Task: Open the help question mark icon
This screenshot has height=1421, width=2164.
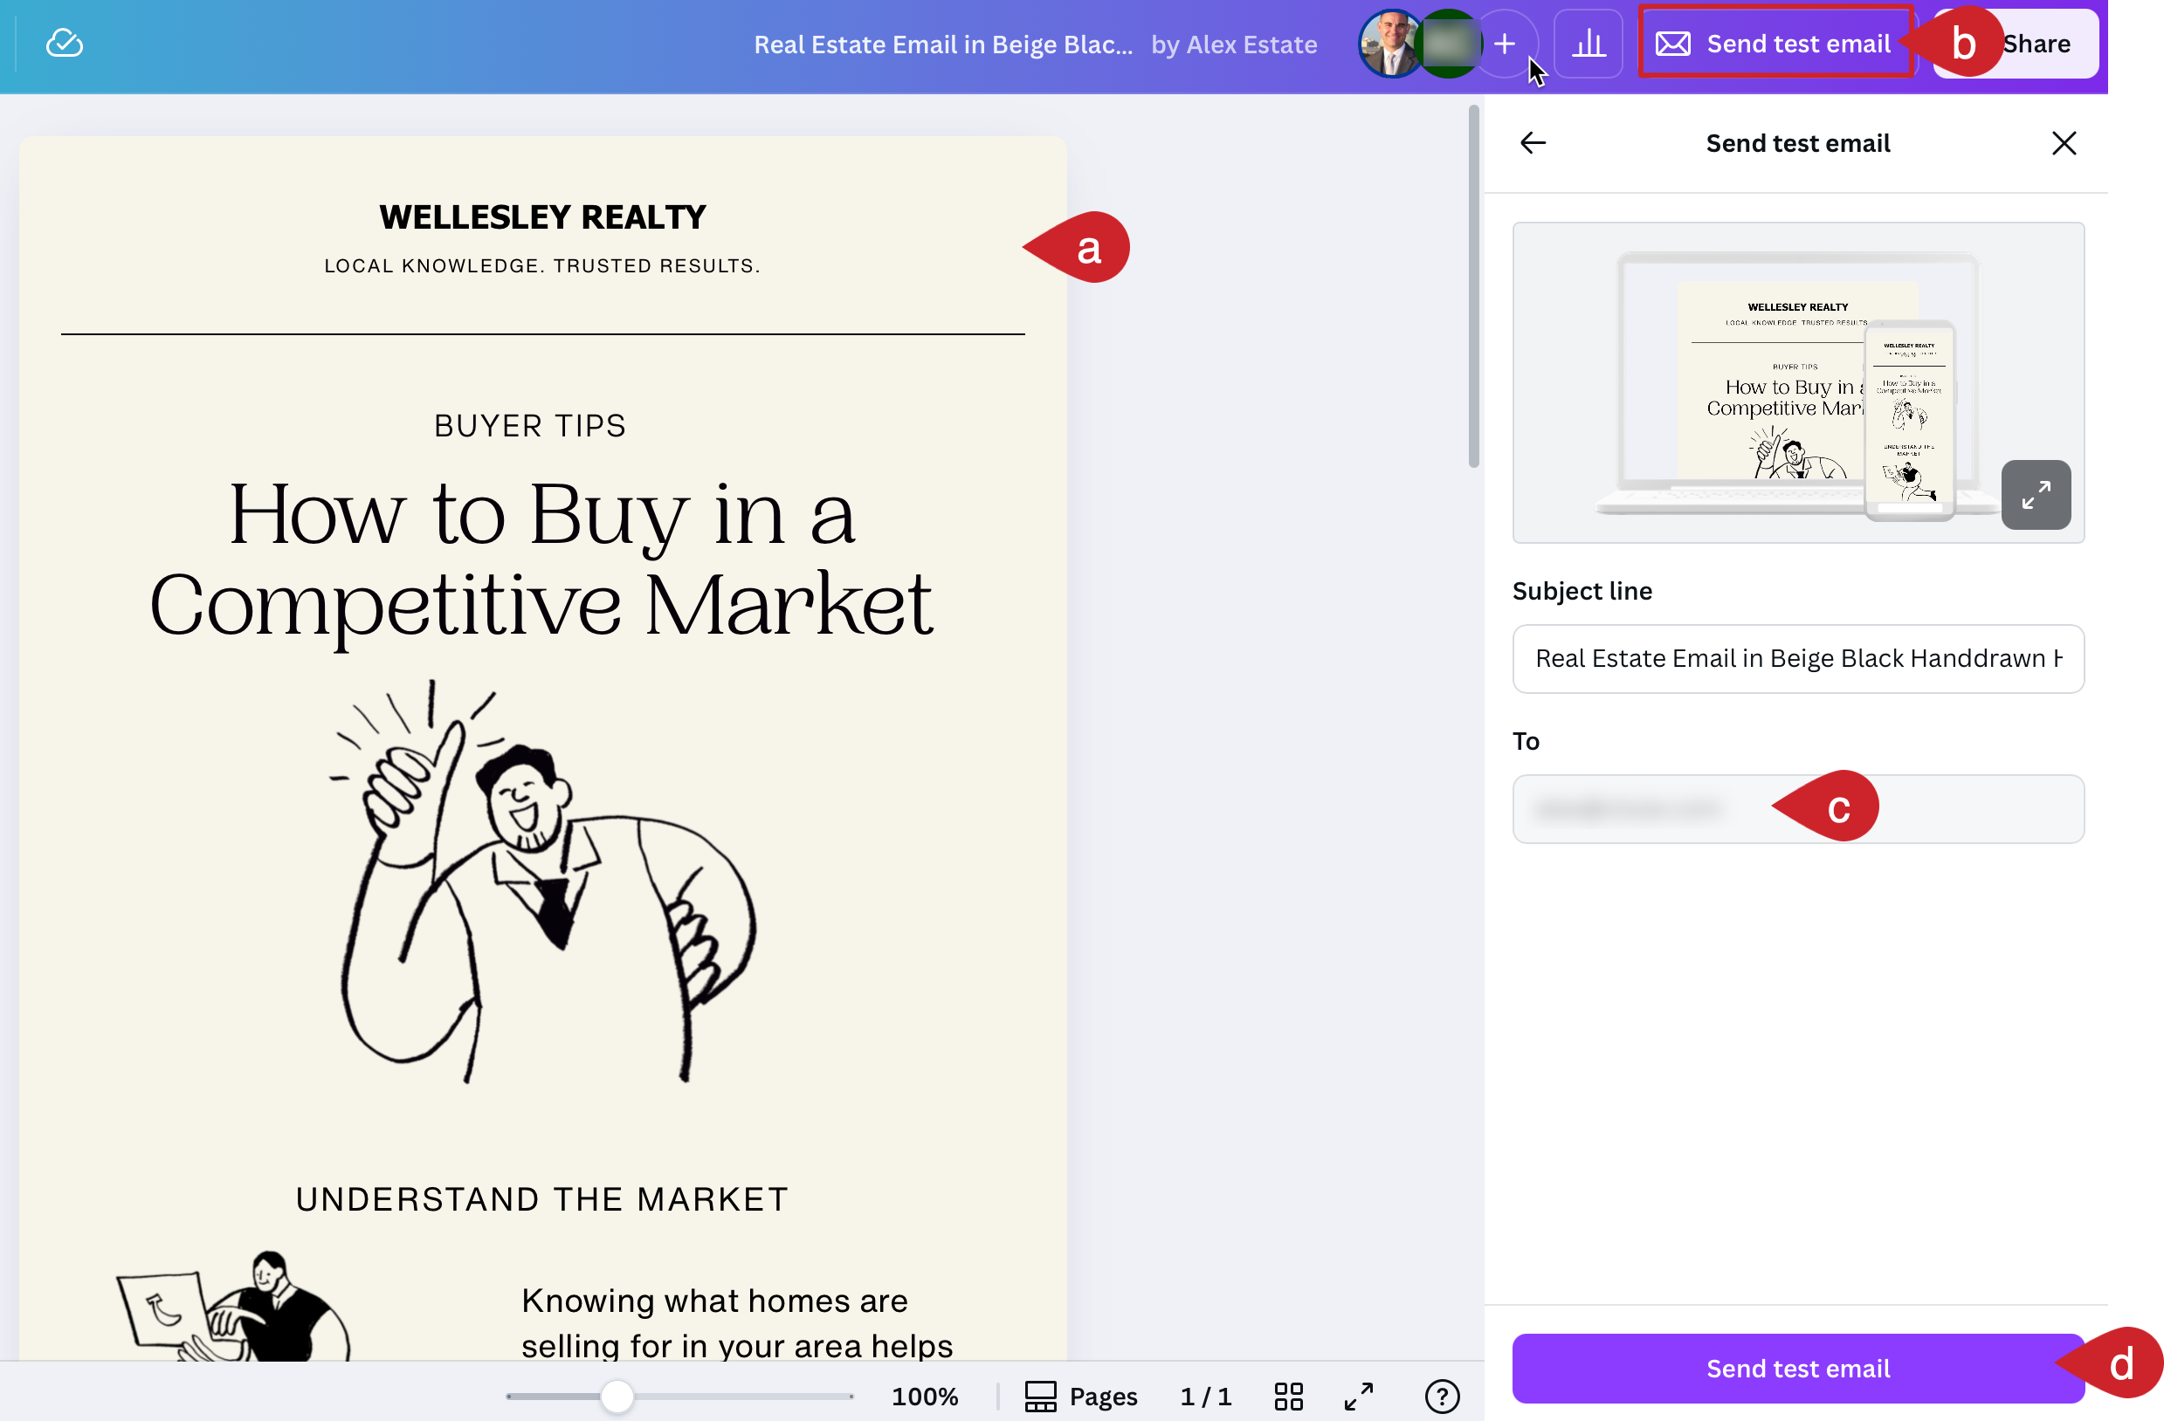Action: 1441,1397
